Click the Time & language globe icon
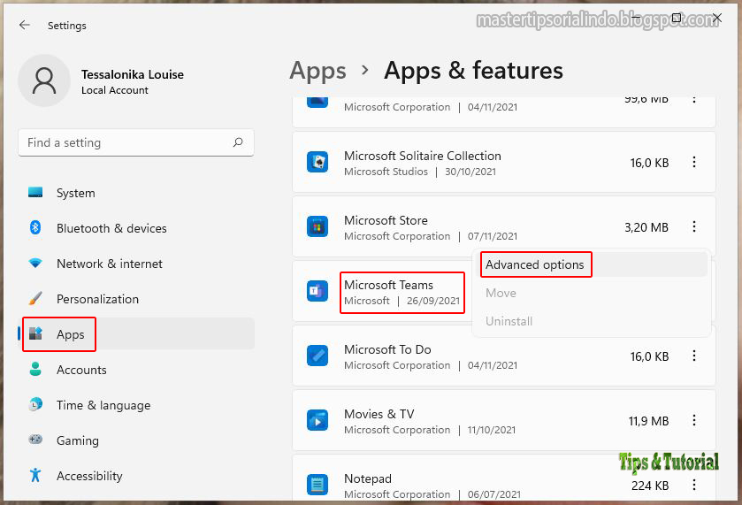 point(35,405)
